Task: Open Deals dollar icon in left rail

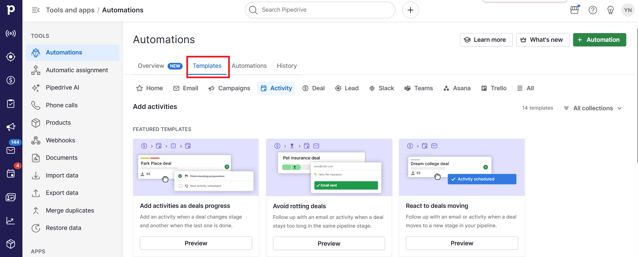Action: point(11,80)
